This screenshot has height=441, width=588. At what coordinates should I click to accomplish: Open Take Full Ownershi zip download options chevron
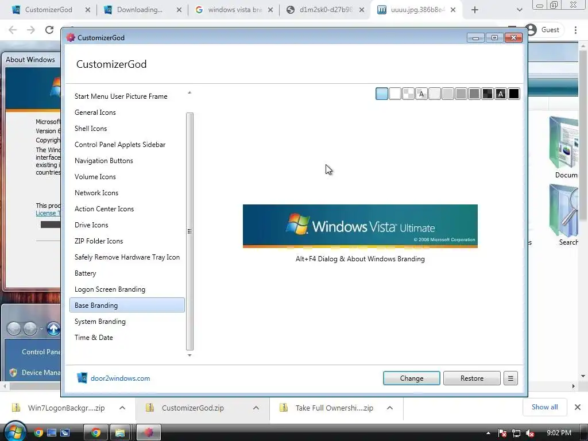click(390, 408)
